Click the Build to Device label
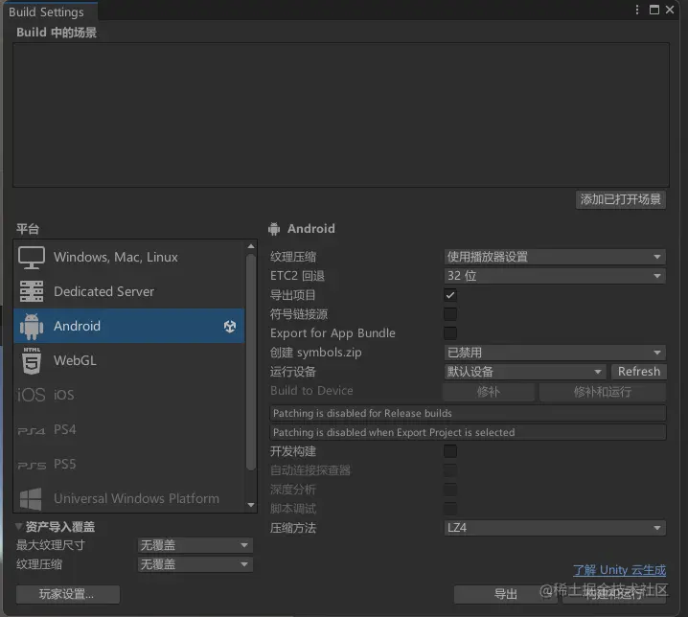688x617 pixels. (x=311, y=391)
